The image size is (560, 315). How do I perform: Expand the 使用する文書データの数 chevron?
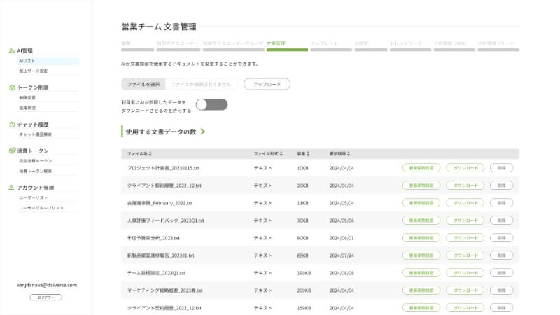pyautogui.click(x=203, y=131)
